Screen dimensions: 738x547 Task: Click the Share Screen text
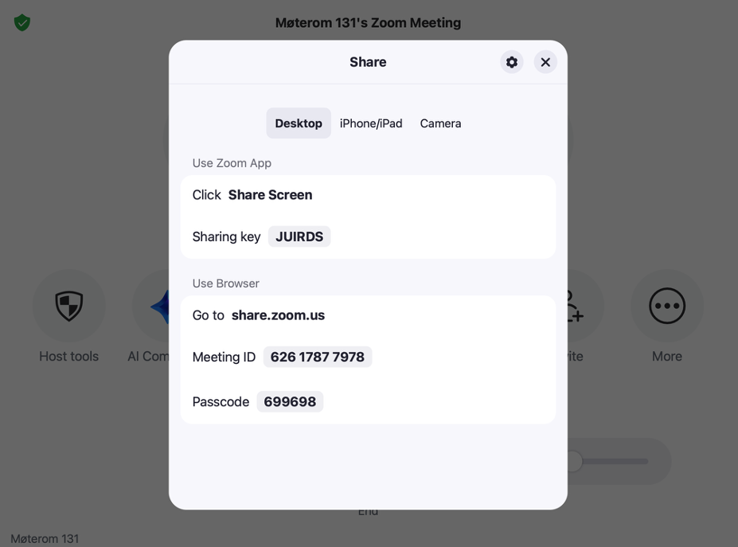click(x=270, y=195)
